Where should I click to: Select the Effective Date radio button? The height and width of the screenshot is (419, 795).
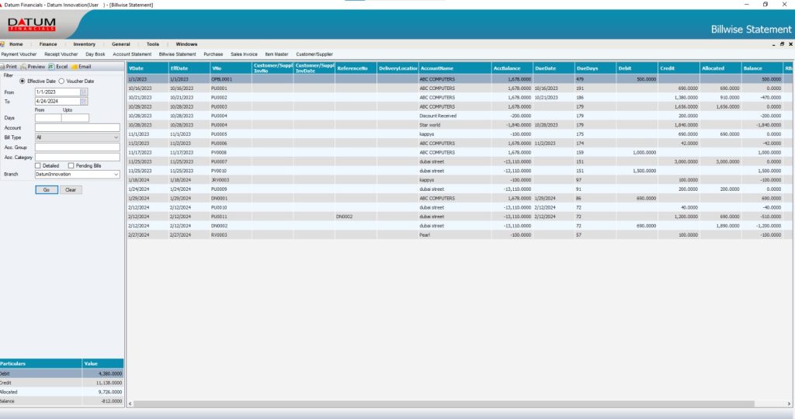click(23, 81)
